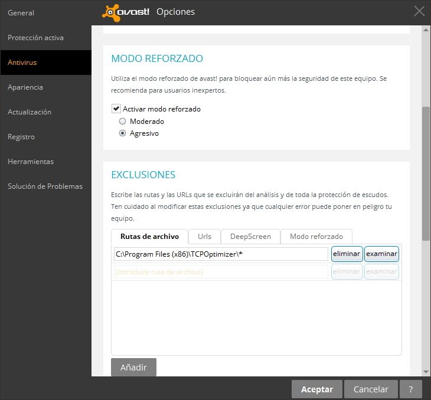Image resolution: width=431 pixels, height=400 pixels.
Task: Click the Cancelar button
Action: [x=371, y=389]
